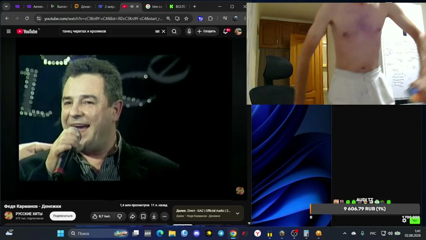The width and height of the screenshot is (426, 240).
Task: Clear the YouTube search query
Action: (x=163, y=31)
